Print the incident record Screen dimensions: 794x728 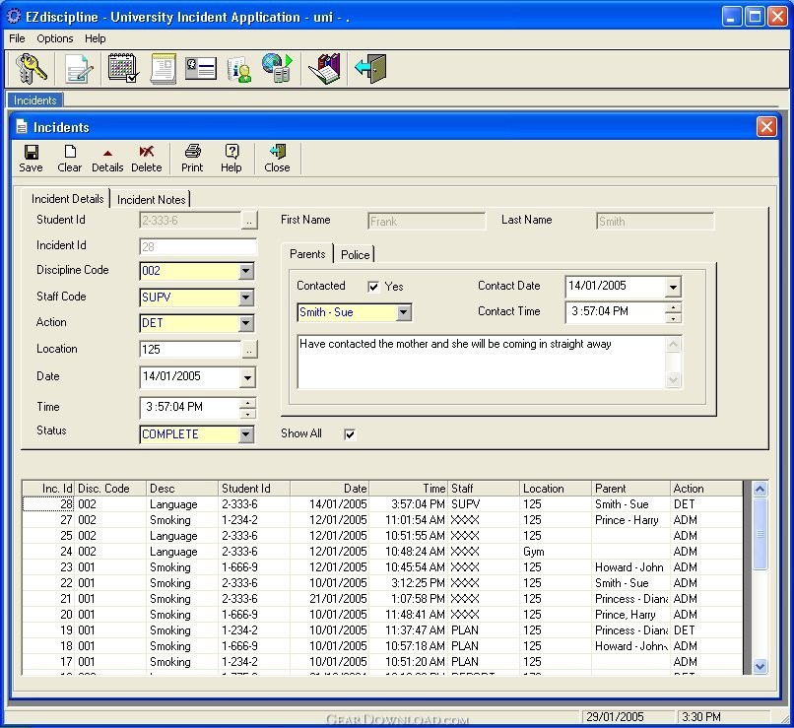(192, 159)
